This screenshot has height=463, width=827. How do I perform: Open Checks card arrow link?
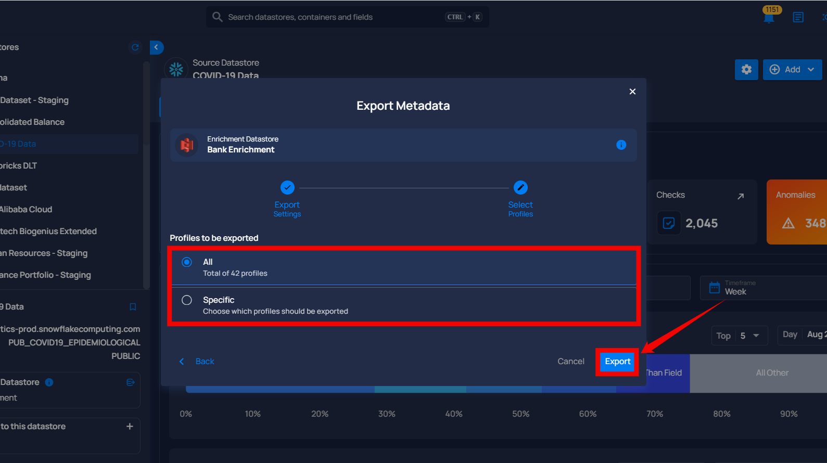741,196
